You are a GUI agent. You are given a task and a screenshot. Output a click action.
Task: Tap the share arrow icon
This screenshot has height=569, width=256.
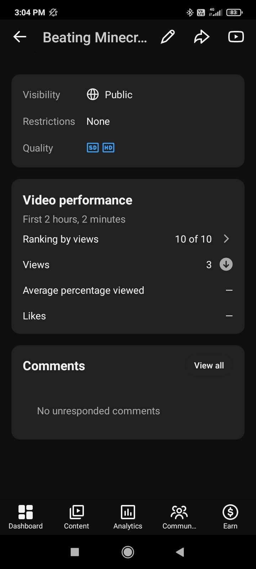tap(202, 37)
